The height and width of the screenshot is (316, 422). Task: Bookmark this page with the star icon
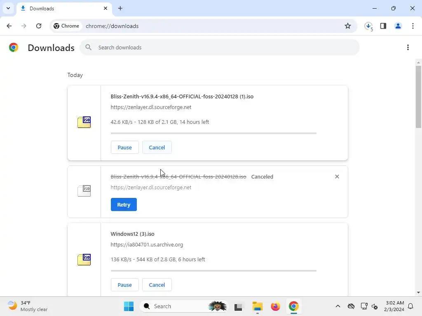pos(348,26)
